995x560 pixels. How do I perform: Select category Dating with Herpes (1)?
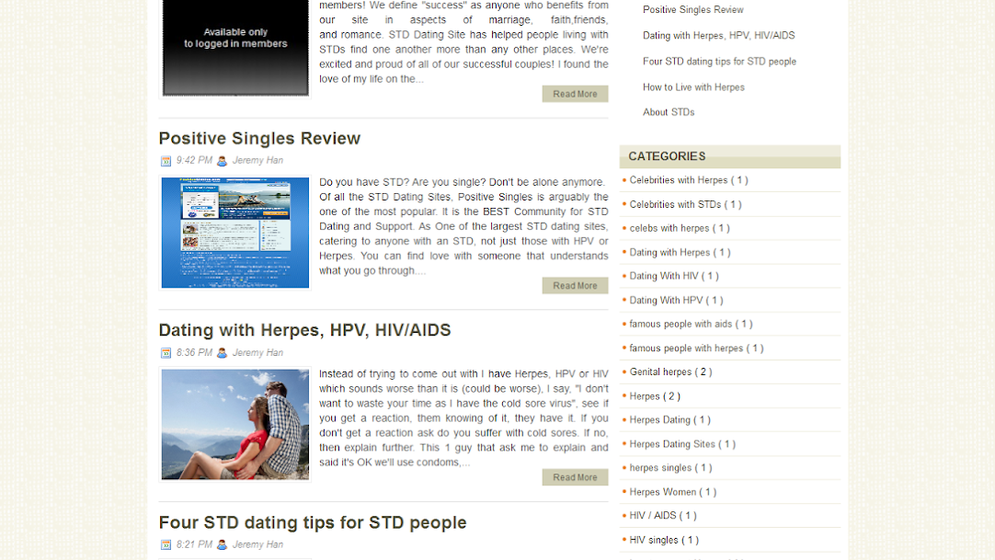pos(669,252)
